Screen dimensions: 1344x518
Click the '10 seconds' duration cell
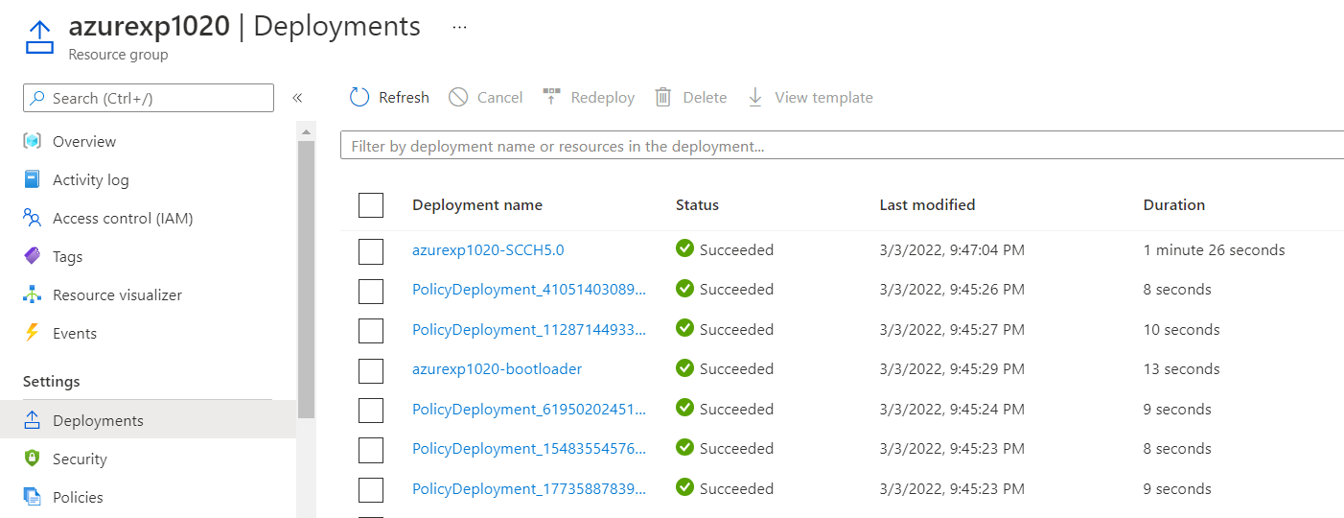click(1181, 329)
